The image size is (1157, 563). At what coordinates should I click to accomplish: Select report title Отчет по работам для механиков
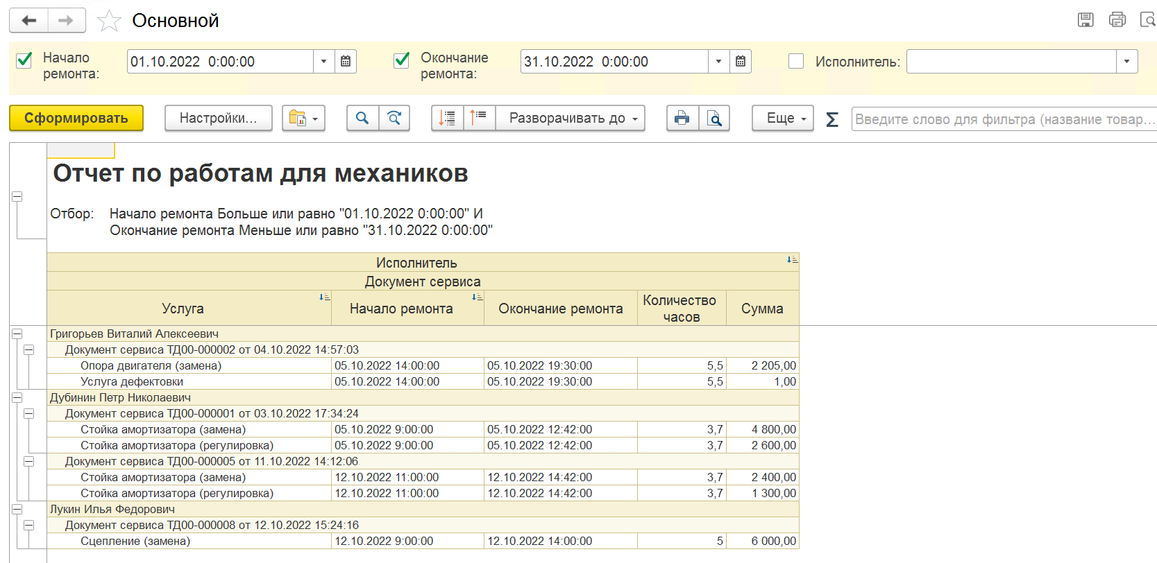(x=261, y=173)
